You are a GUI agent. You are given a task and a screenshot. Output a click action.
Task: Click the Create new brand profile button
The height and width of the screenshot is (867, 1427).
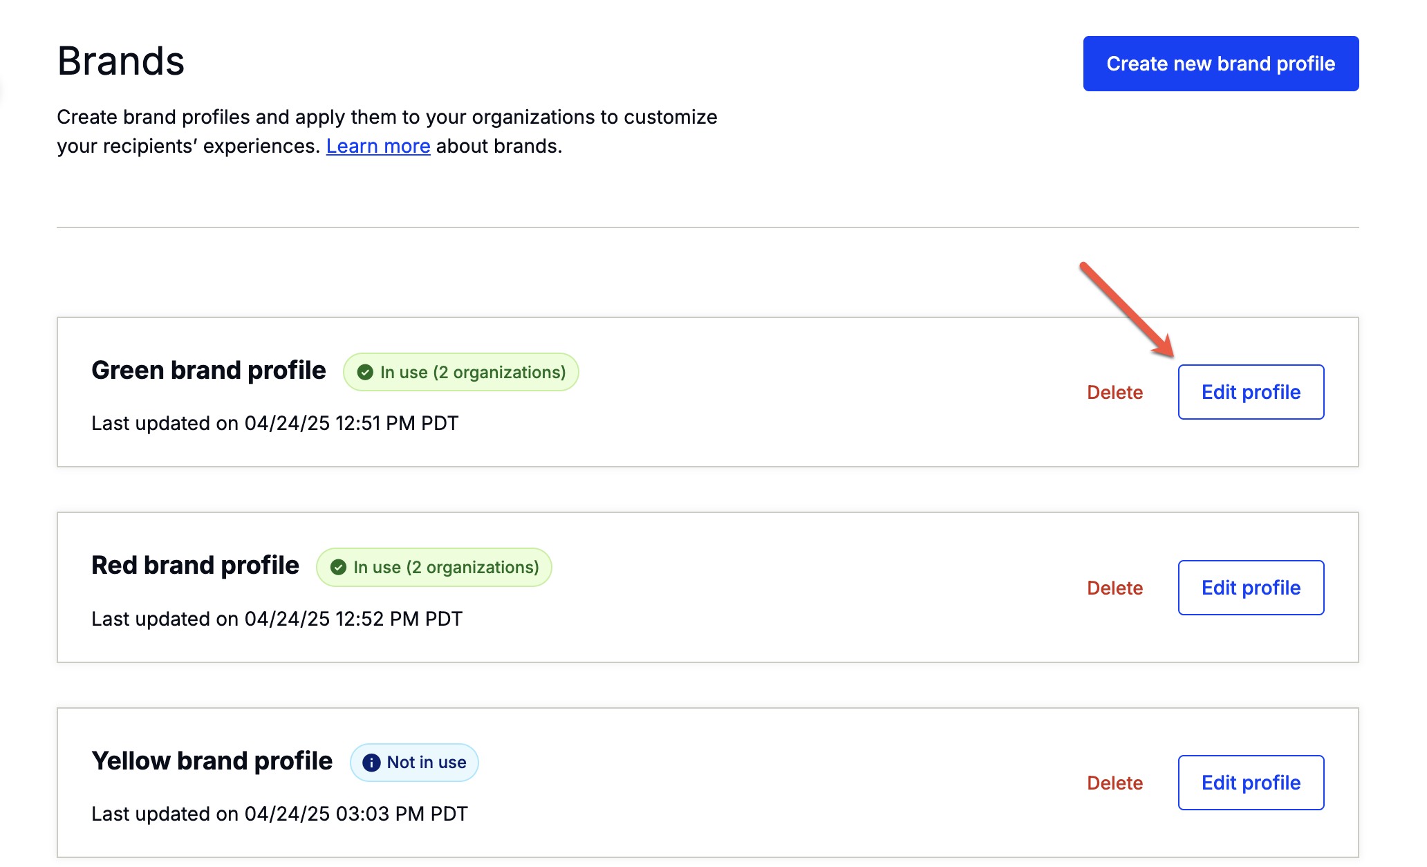coord(1220,64)
